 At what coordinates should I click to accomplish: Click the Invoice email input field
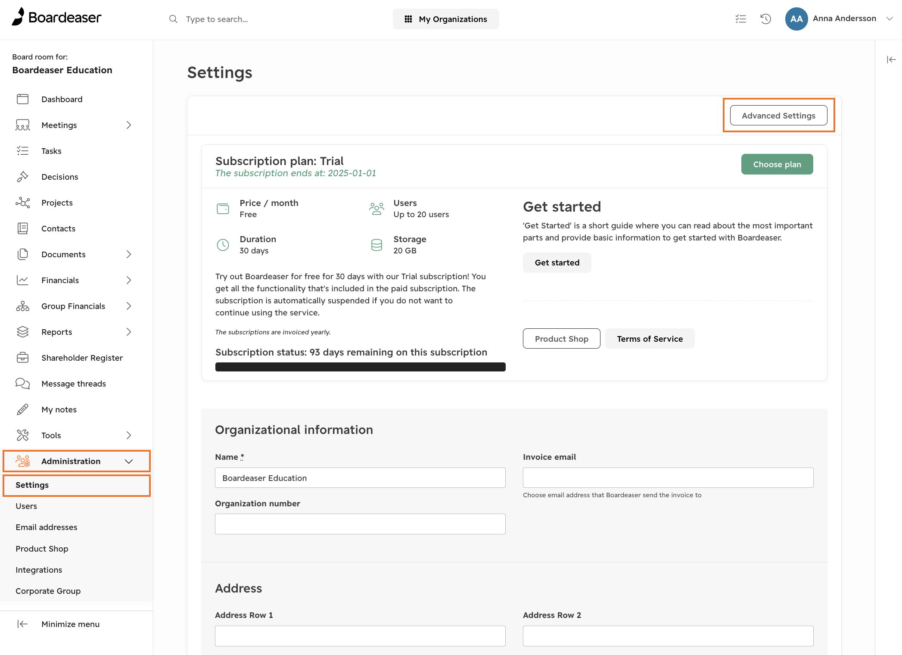click(668, 478)
